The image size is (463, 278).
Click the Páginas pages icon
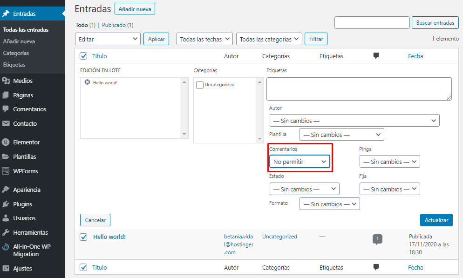pos(6,95)
